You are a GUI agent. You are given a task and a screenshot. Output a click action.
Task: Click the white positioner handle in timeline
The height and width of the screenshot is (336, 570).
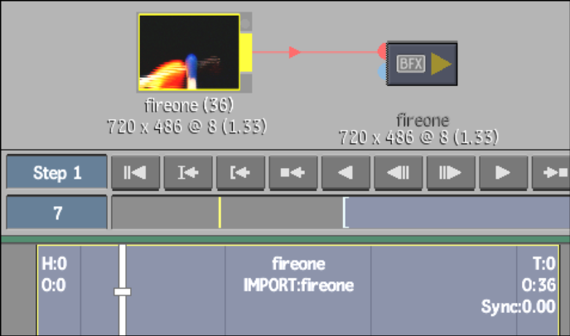(123, 291)
